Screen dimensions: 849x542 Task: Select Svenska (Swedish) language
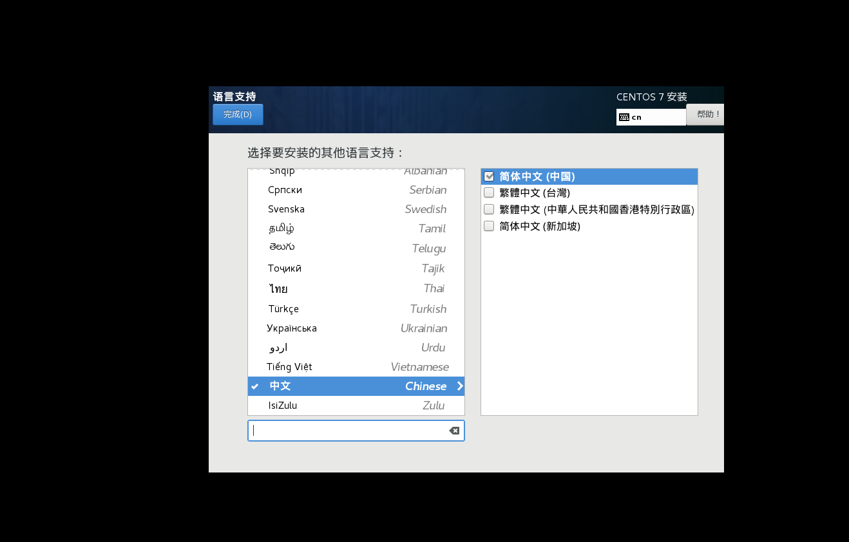[356, 209]
